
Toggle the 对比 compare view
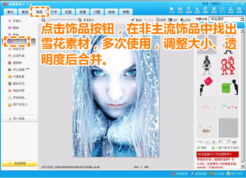point(173,20)
